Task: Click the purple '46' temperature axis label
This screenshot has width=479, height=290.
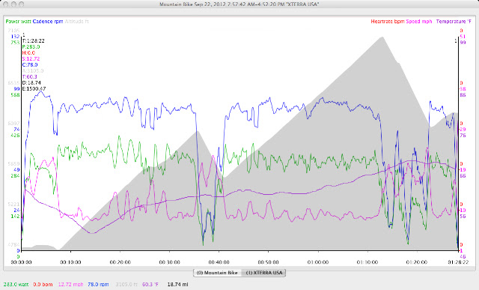Action: pyautogui.click(x=463, y=256)
